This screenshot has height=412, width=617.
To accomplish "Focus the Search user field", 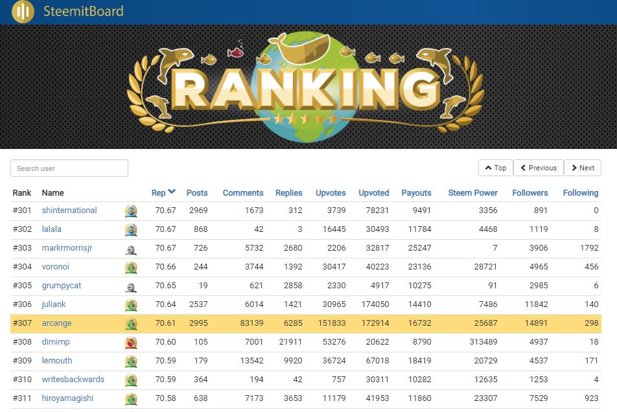I will (x=69, y=168).
